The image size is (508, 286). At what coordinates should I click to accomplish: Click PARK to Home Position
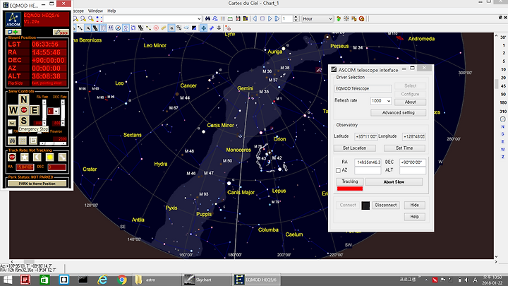pyautogui.click(x=37, y=184)
